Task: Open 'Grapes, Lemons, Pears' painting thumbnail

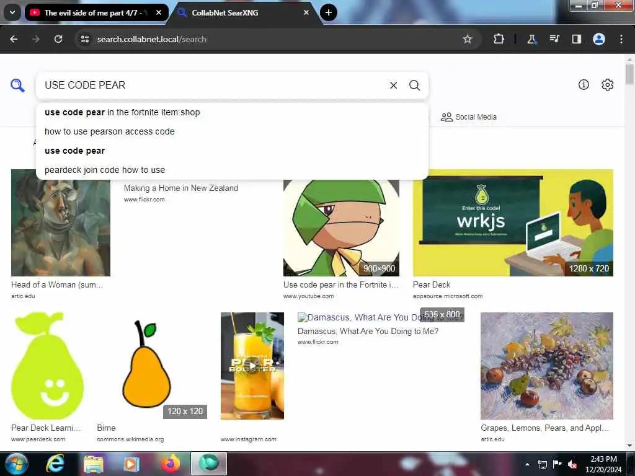Action: (547, 366)
